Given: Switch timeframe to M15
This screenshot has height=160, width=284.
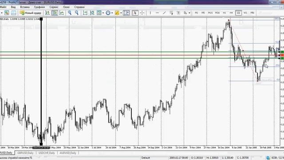Looking at the screenshot, I should (x=210, y=13).
